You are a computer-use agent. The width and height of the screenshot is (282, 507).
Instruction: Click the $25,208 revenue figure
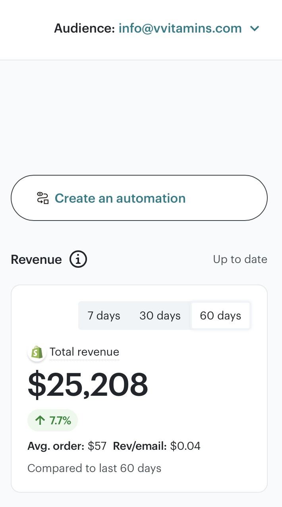pyautogui.click(x=88, y=385)
